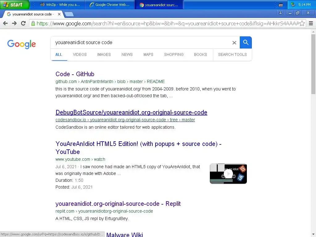Open DebugBotSource/youareanidiot.org-original-source-code result
The height and width of the screenshot is (237, 316).
click(x=131, y=112)
